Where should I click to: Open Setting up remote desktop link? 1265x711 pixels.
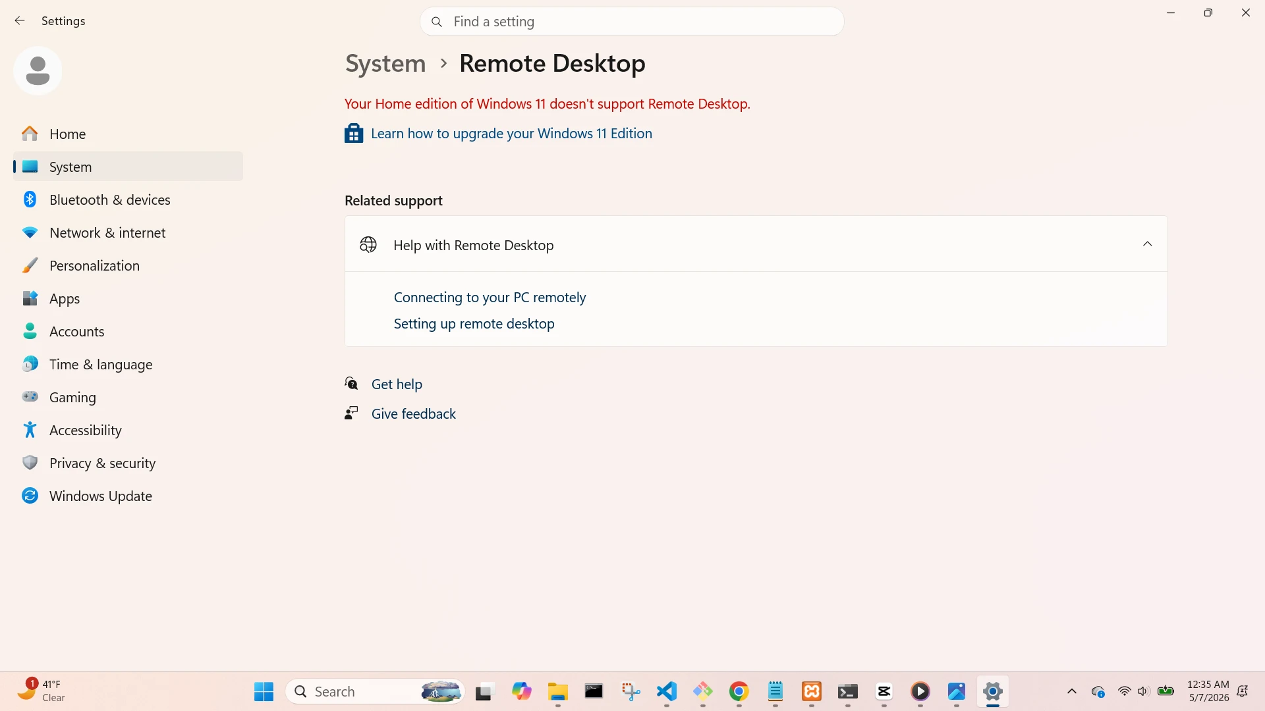474,324
